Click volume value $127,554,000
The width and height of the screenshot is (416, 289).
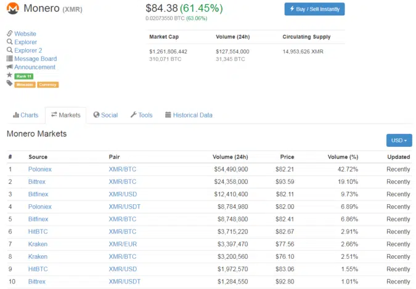click(232, 52)
